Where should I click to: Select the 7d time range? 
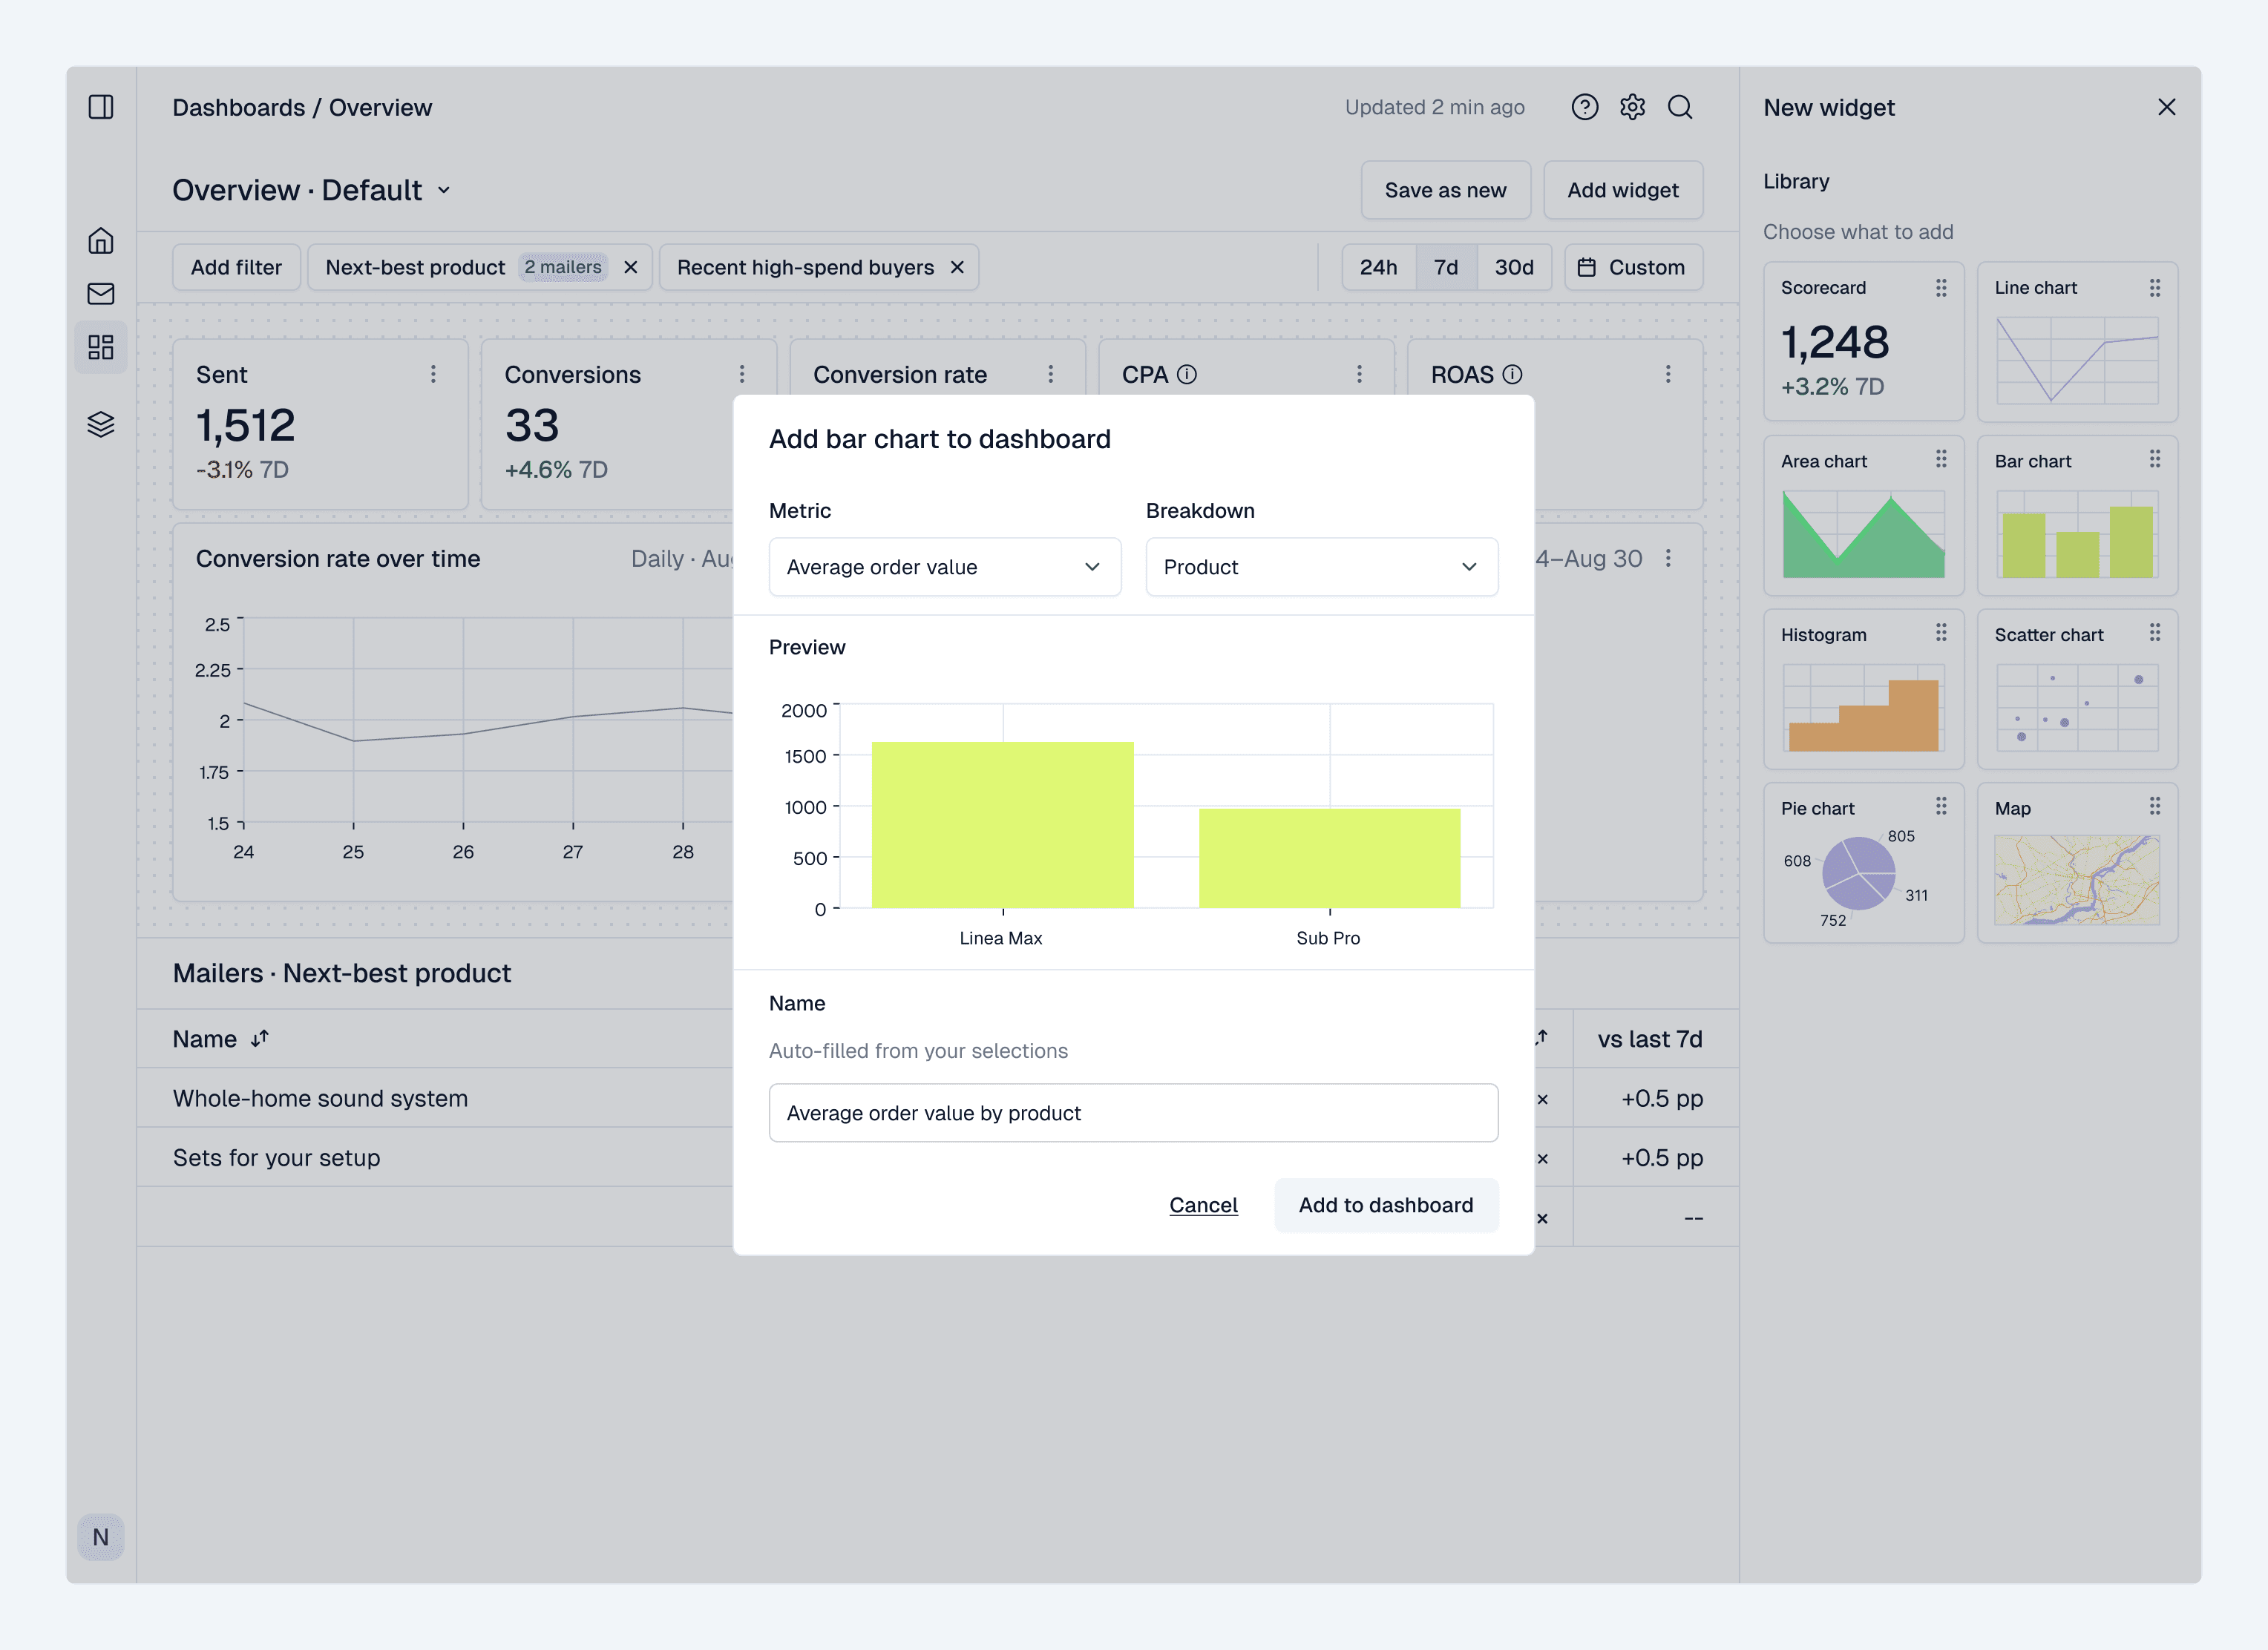tap(1446, 268)
